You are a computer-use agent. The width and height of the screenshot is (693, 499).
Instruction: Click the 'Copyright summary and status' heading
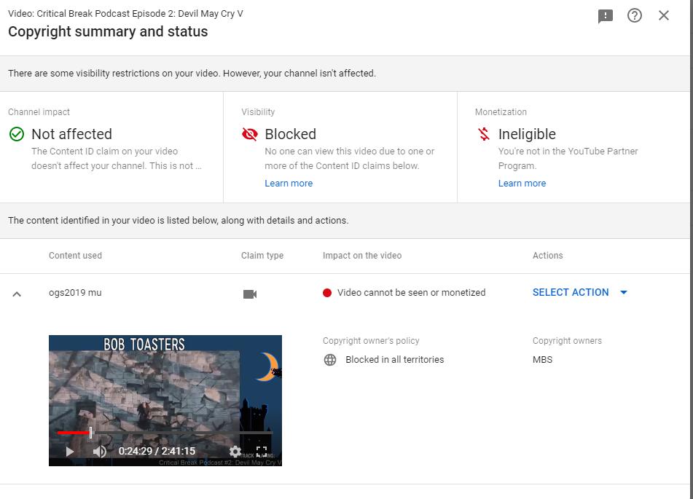tap(108, 32)
